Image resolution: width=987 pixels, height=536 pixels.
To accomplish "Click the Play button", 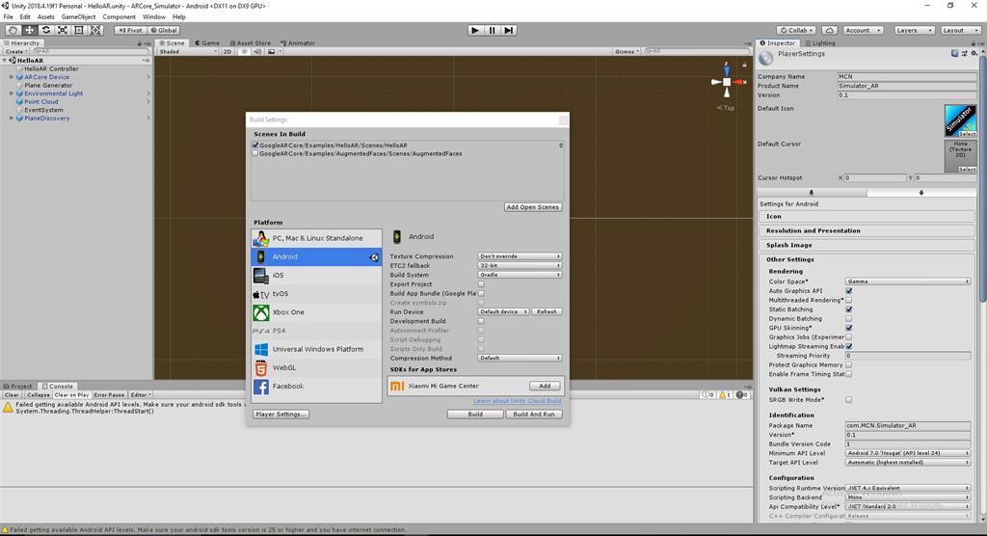I will 475,30.
